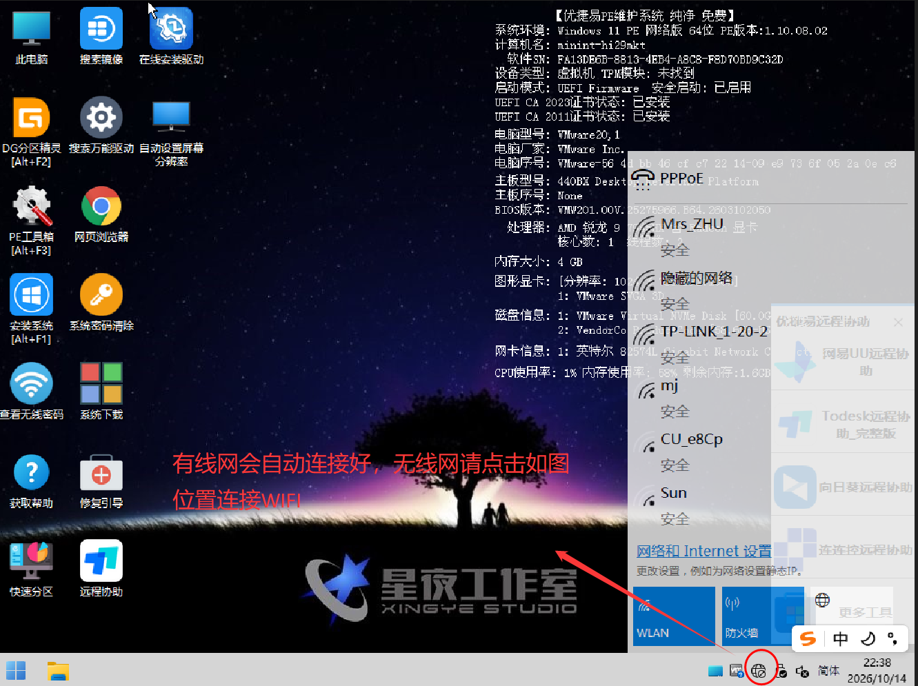Close the 优捷易远程协助 panel
This screenshot has height=686, width=918.
898,322
